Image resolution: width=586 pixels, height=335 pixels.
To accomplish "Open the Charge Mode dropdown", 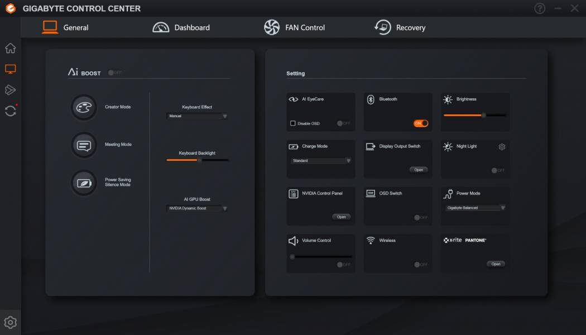I will click(321, 161).
